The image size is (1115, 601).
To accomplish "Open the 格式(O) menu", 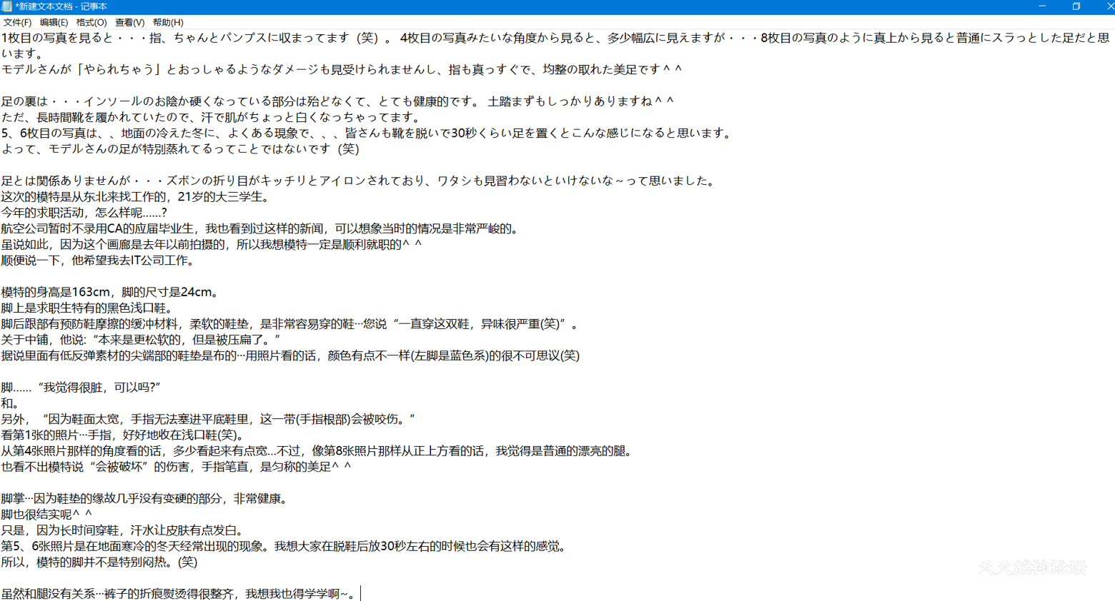I will click(x=91, y=23).
